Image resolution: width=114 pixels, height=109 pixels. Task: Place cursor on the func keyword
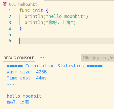pyautogui.click(x=25, y=10)
